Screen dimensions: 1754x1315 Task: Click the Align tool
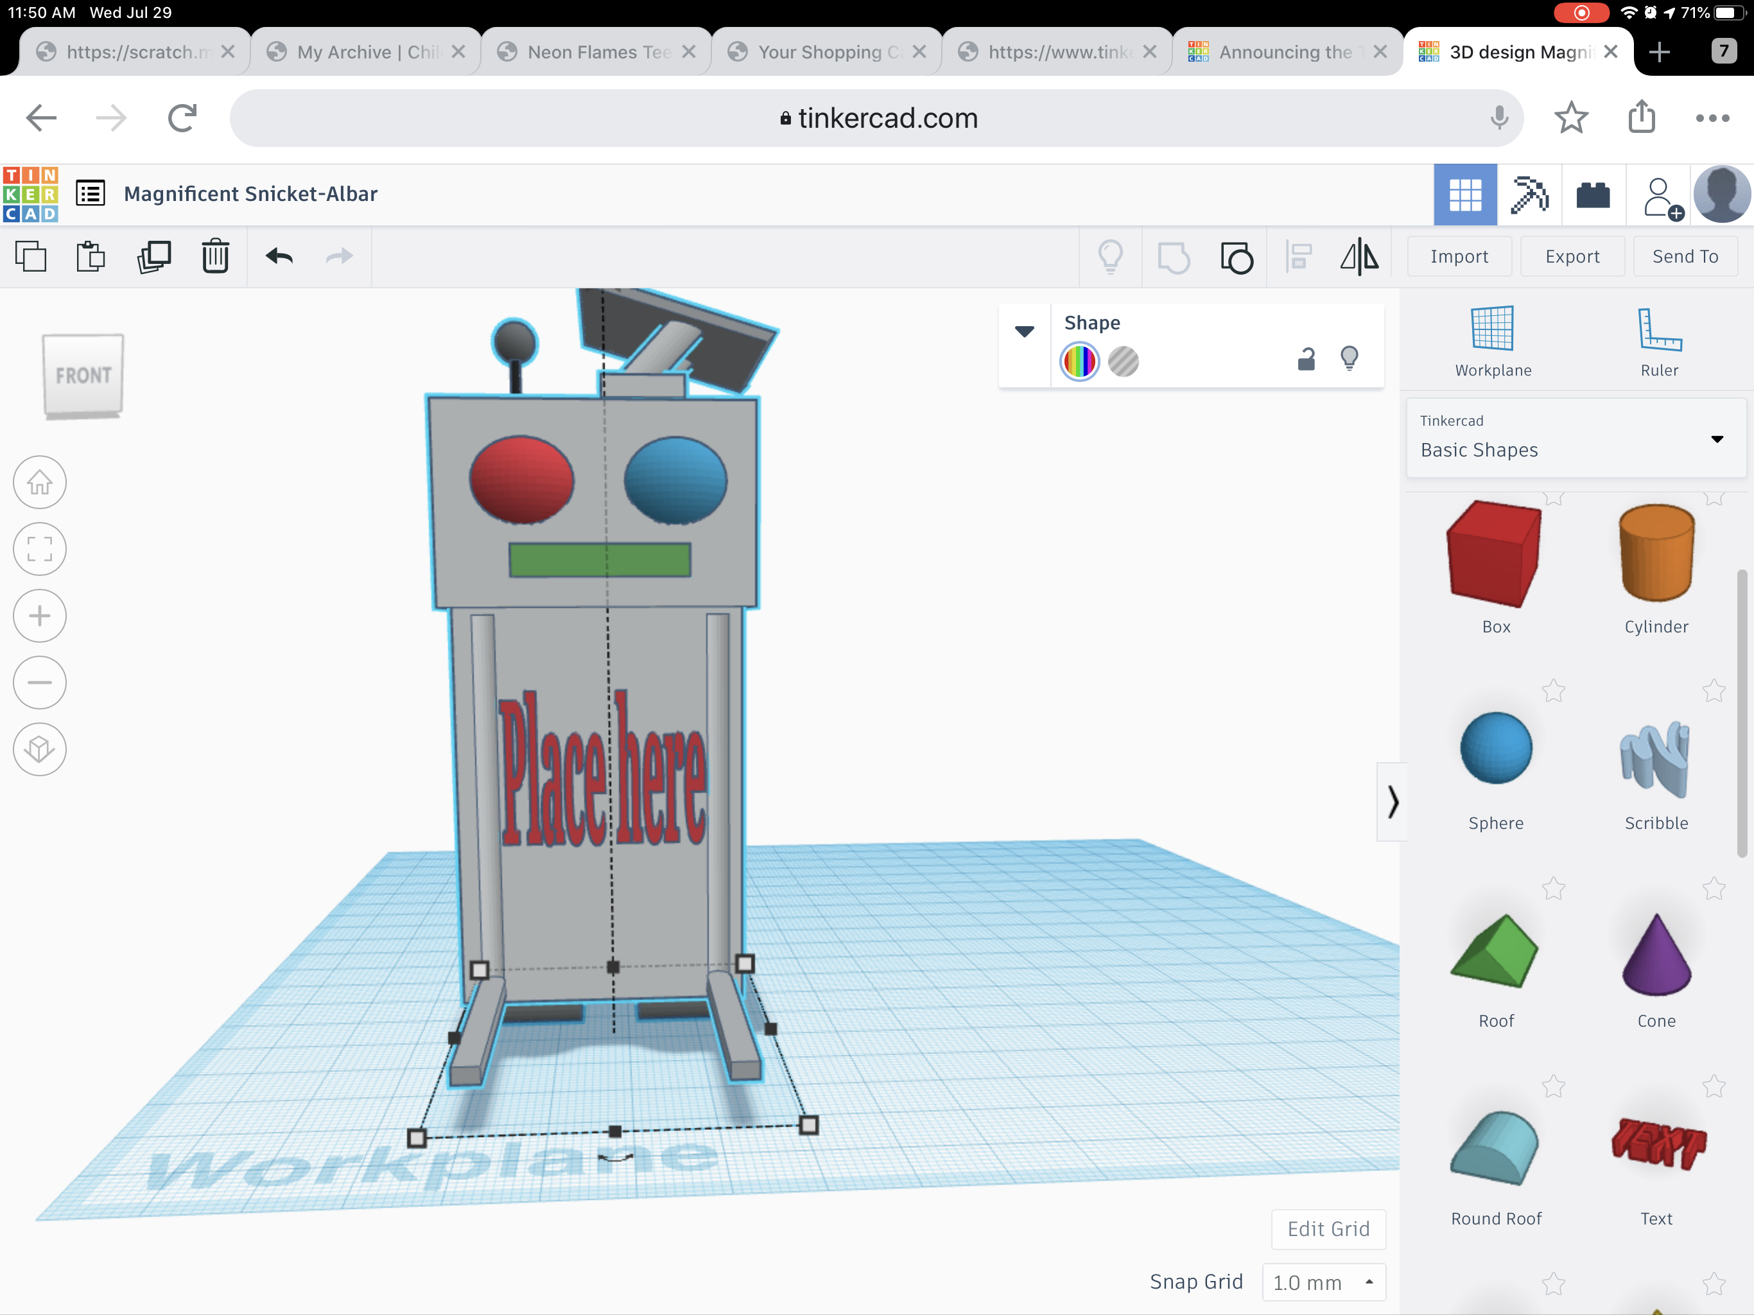1298,257
